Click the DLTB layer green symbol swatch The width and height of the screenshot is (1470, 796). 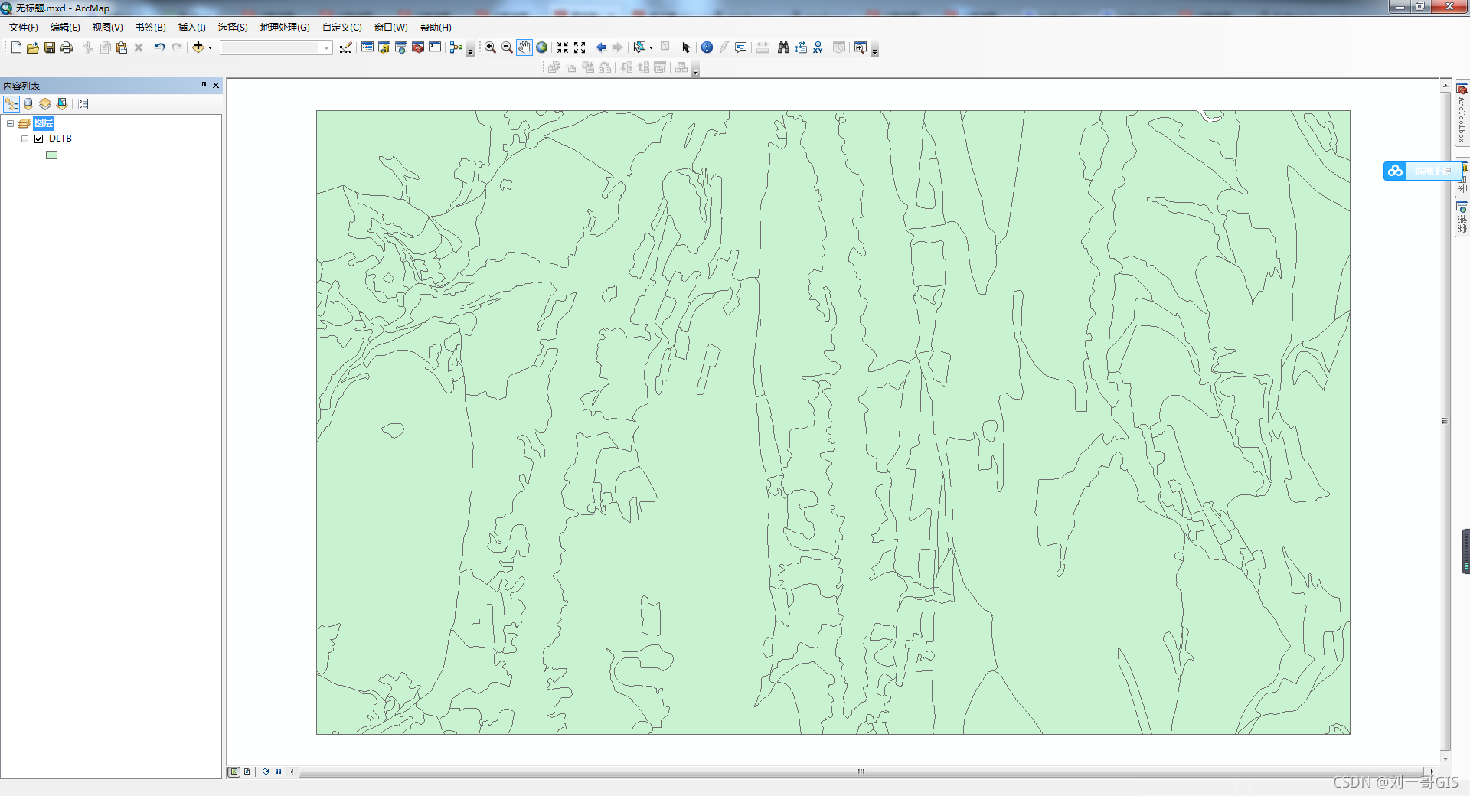52,155
